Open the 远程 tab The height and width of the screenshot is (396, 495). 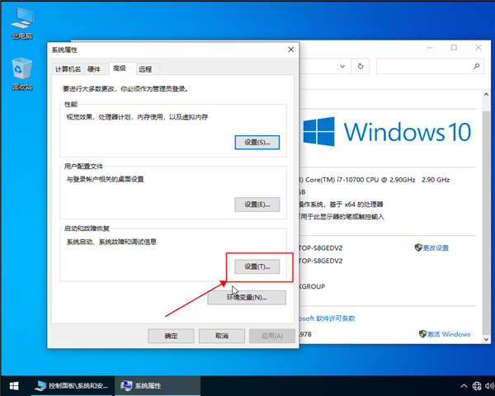click(145, 69)
